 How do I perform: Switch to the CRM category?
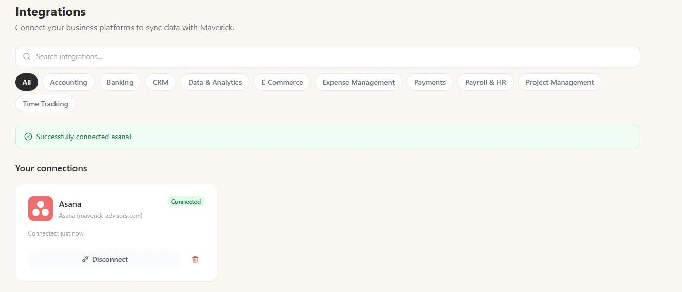click(160, 82)
